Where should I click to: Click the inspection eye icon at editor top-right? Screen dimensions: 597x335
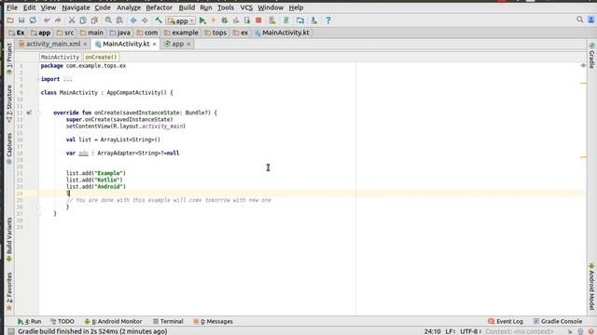pos(583,66)
